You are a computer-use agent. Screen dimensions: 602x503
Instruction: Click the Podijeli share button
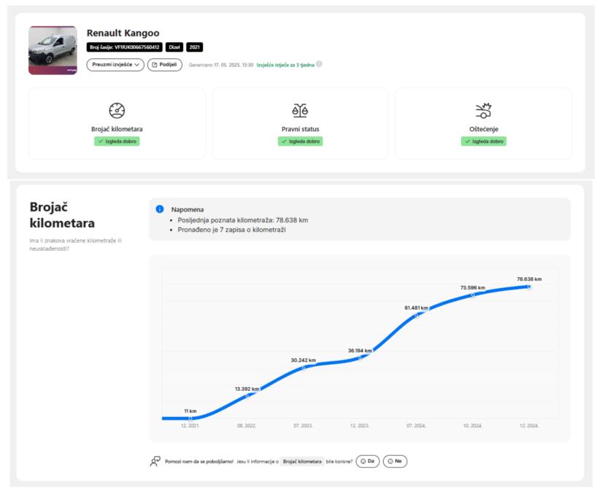click(x=165, y=65)
